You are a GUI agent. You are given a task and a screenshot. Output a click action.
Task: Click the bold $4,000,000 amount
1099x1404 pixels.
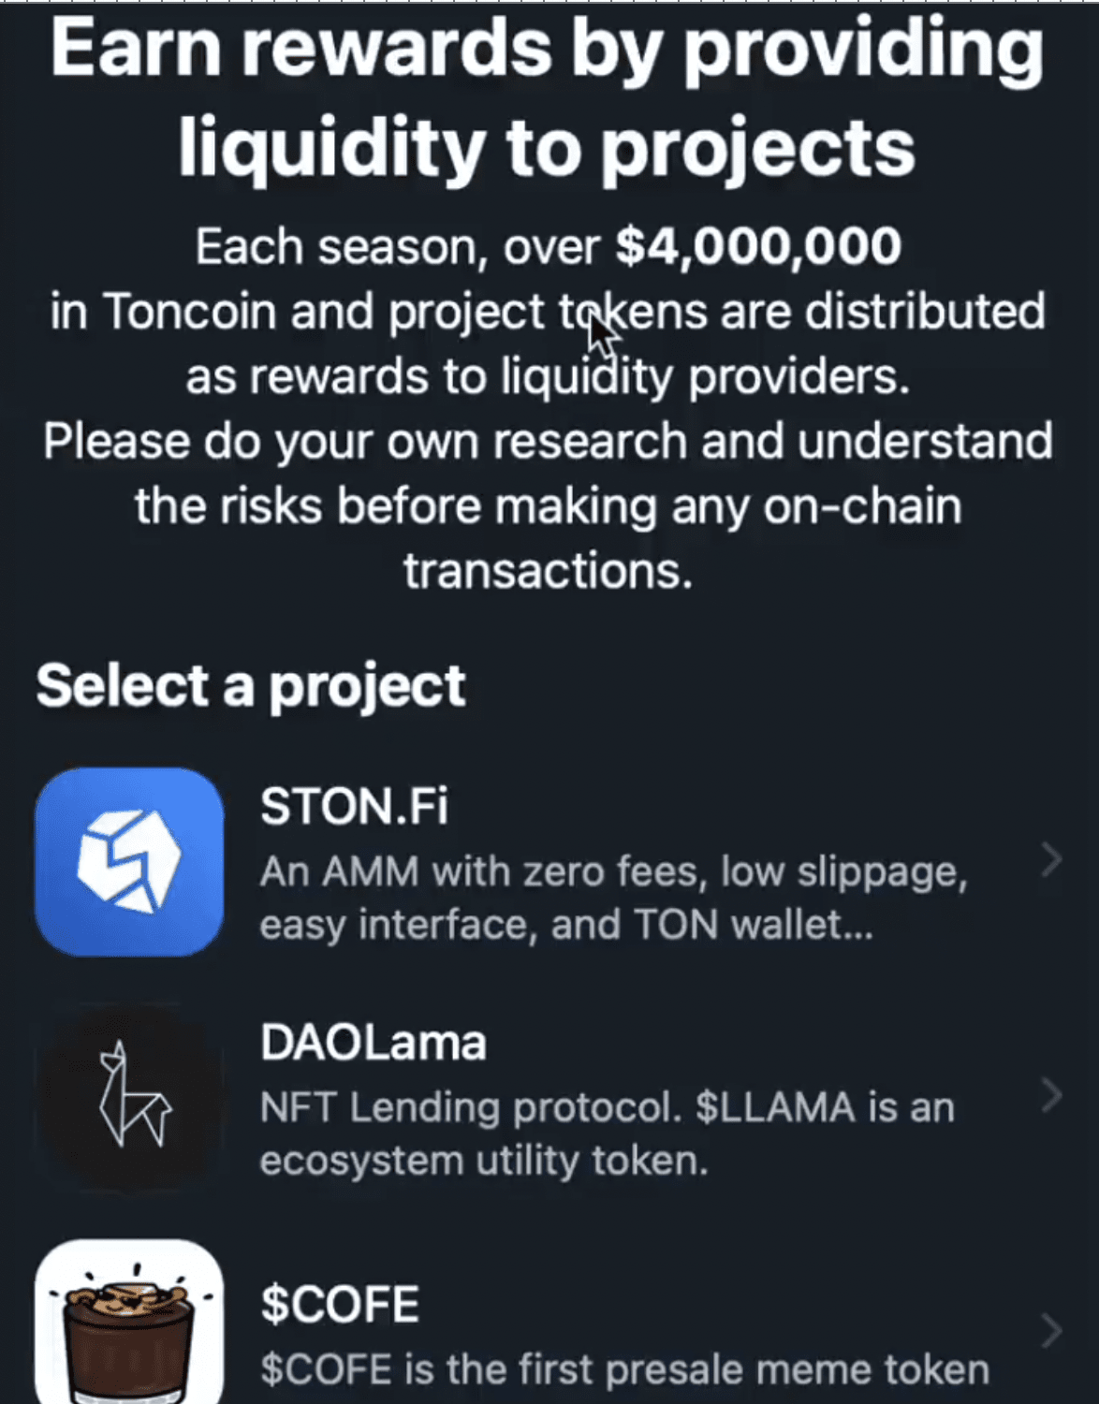coord(758,246)
